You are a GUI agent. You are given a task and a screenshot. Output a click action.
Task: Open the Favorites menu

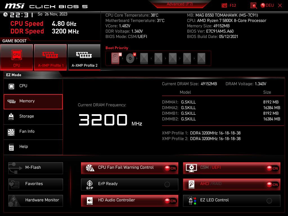click(36, 184)
